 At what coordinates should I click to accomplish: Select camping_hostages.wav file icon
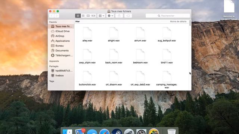point(167,76)
